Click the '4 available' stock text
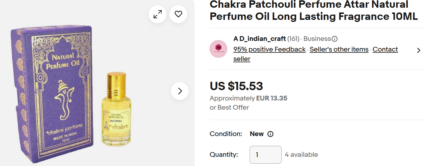This screenshot has width=427, height=166. coord(301,155)
